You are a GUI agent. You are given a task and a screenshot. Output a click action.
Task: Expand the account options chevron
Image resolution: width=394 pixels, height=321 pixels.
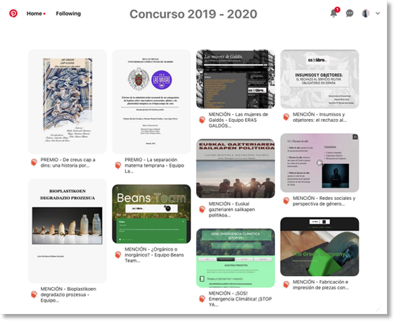click(378, 13)
